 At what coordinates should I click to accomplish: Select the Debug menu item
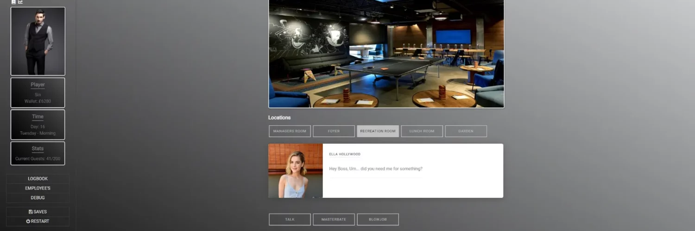(38, 198)
